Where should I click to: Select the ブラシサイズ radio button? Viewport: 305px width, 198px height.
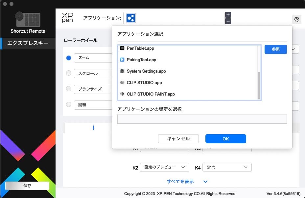(x=69, y=89)
